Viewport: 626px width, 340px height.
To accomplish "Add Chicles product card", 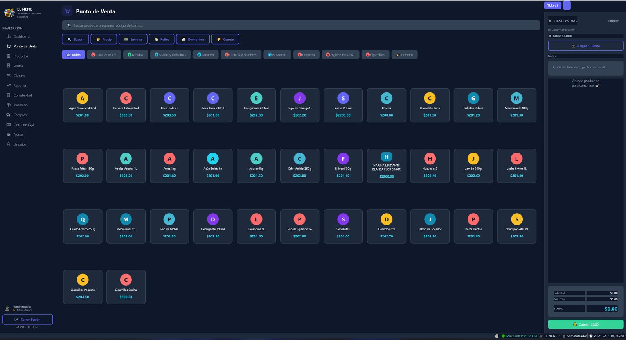I will tap(387, 105).
